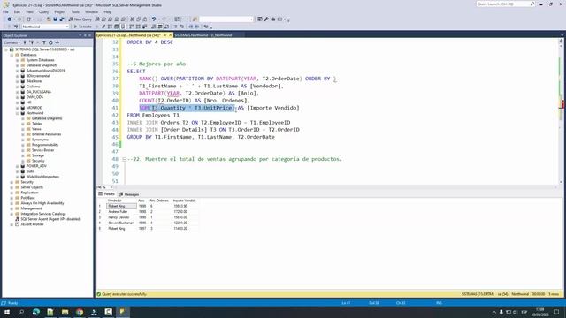Open the Tools menu
Screen dimensions: 566x318
pos(75,11)
